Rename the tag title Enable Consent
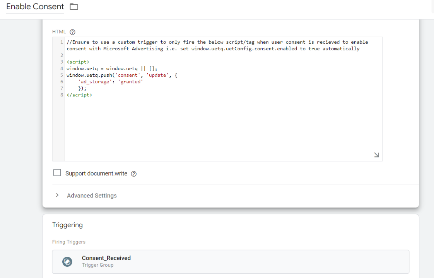This screenshot has width=434, height=278. pos(35,7)
